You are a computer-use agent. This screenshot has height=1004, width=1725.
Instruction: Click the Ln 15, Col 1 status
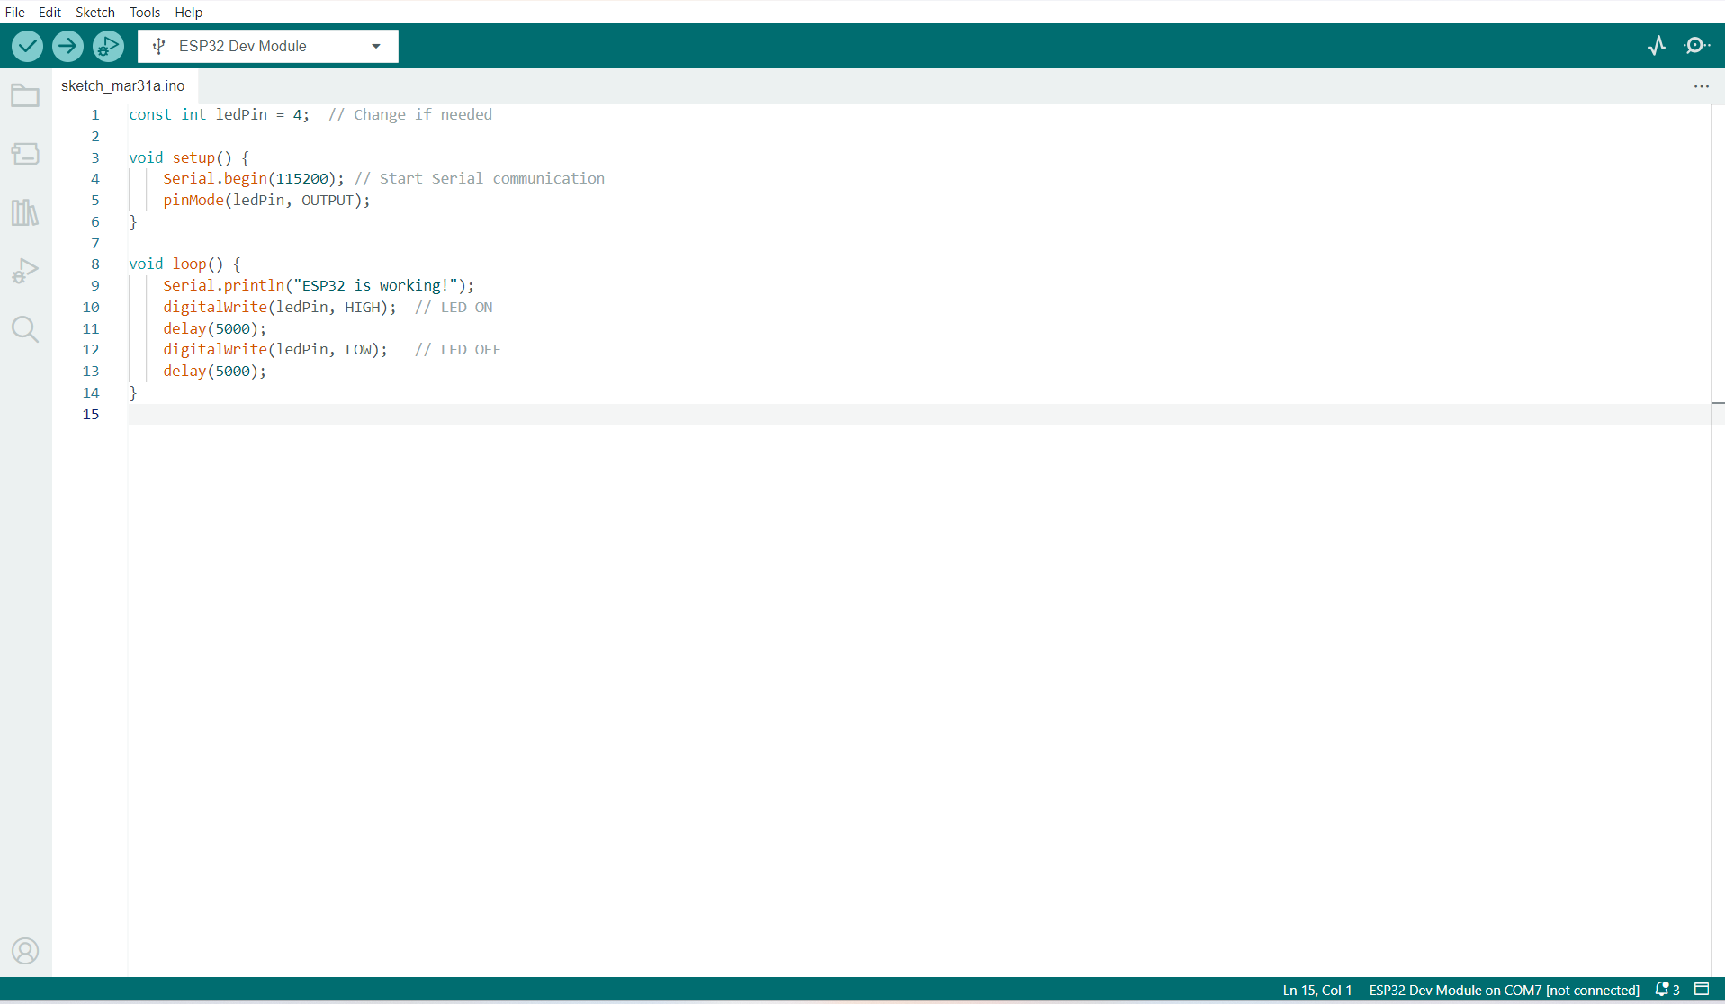[x=1317, y=990]
